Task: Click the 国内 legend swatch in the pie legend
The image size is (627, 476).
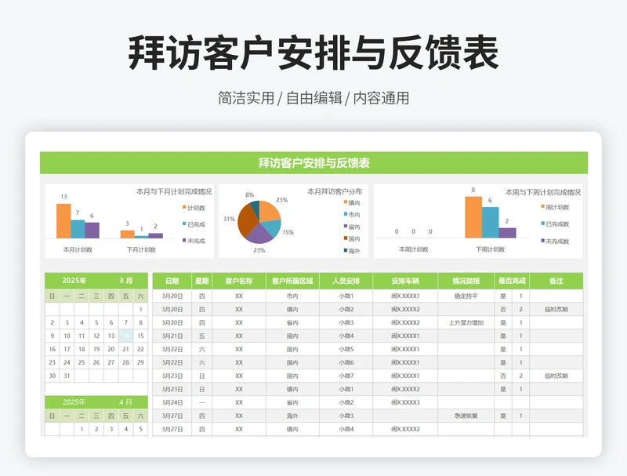Action: pos(346,238)
